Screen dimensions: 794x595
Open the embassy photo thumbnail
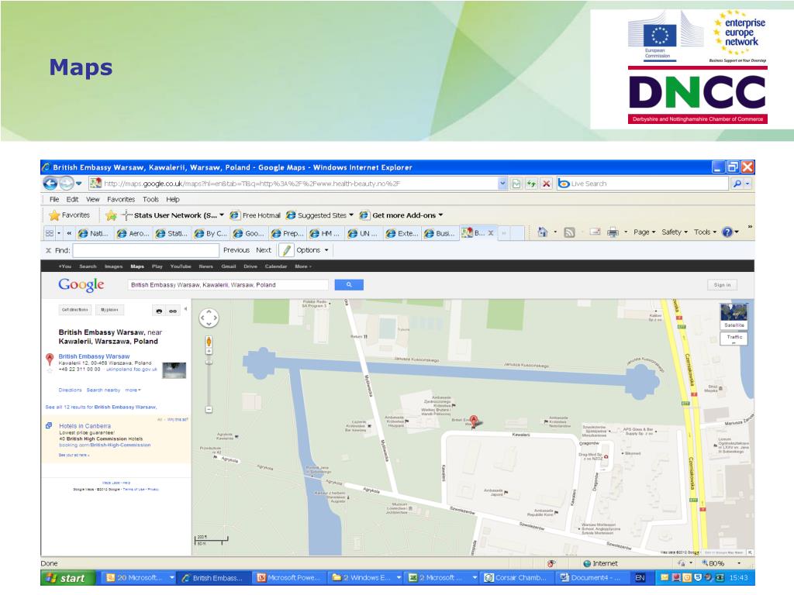(174, 370)
